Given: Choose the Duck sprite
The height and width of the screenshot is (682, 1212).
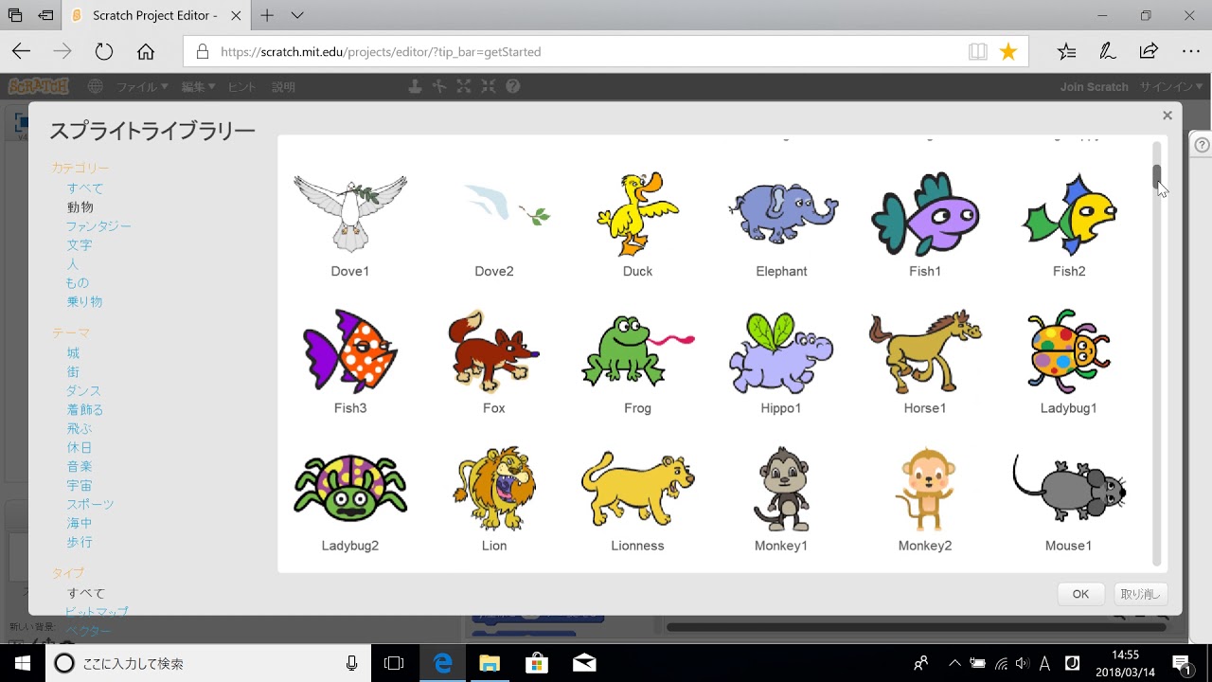Looking at the screenshot, I should coord(638,214).
